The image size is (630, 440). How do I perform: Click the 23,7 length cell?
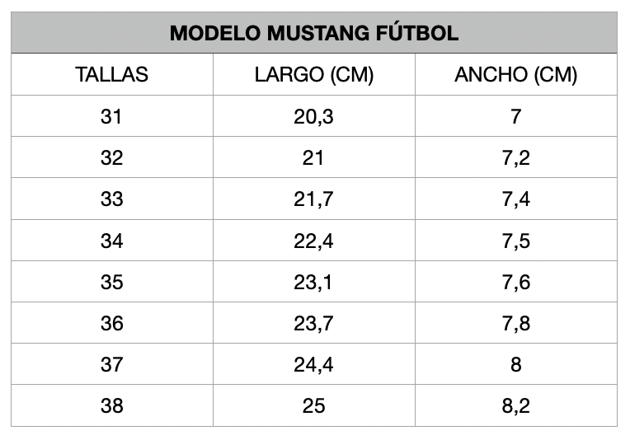point(313,323)
